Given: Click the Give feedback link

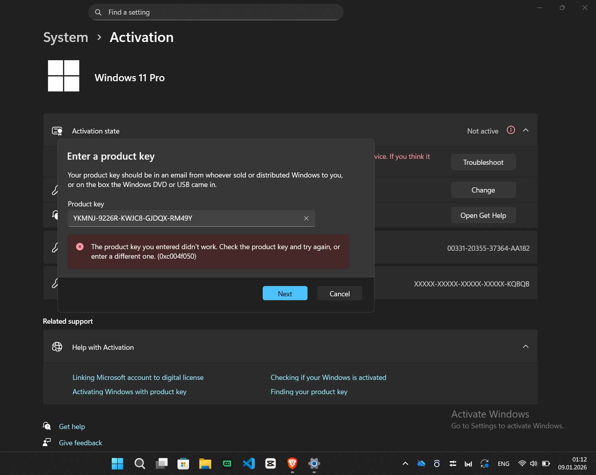Looking at the screenshot, I should pos(80,443).
